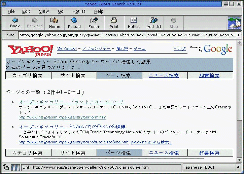This screenshot has width=244, height=174.
Task: Click the ページとの一致 heading text
Action: [45, 92]
